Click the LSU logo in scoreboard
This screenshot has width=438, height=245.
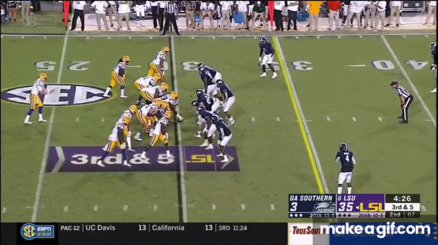[371, 207]
